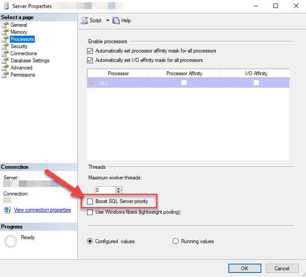The height and width of the screenshot is (277, 306).
Task: Click the Maximum worker threads input field
Action: click(x=105, y=190)
